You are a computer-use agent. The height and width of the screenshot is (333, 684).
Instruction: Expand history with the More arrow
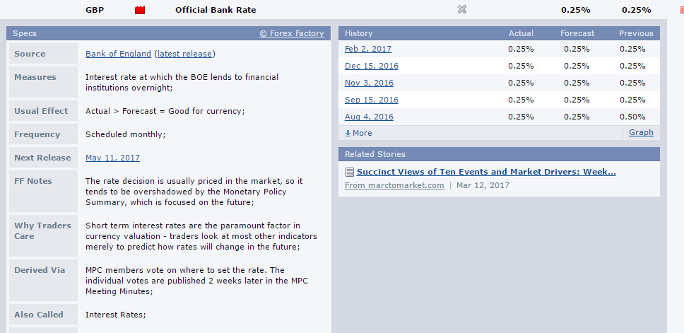[358, 133]
